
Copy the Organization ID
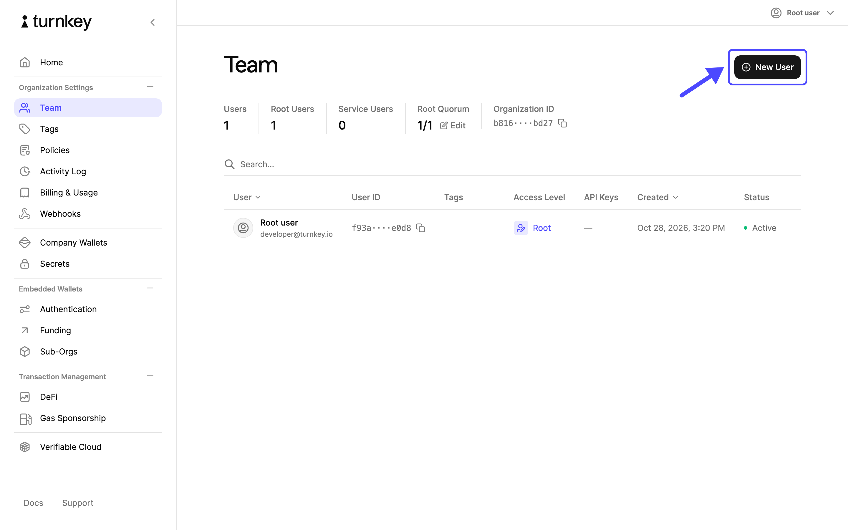coord(562,123)
